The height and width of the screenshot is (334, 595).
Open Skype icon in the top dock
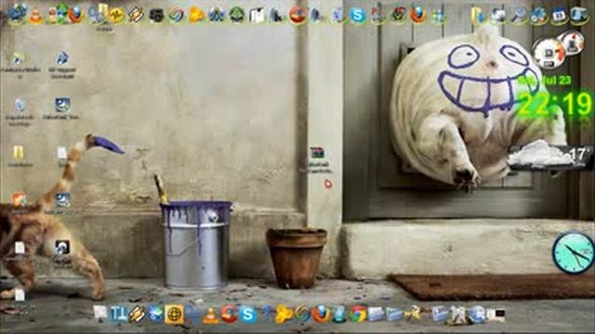tap(357, 16)
